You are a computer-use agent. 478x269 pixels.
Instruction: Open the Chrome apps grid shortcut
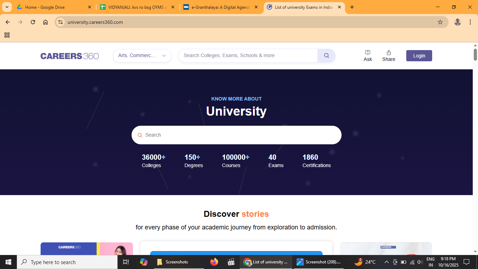click(7, 35)
